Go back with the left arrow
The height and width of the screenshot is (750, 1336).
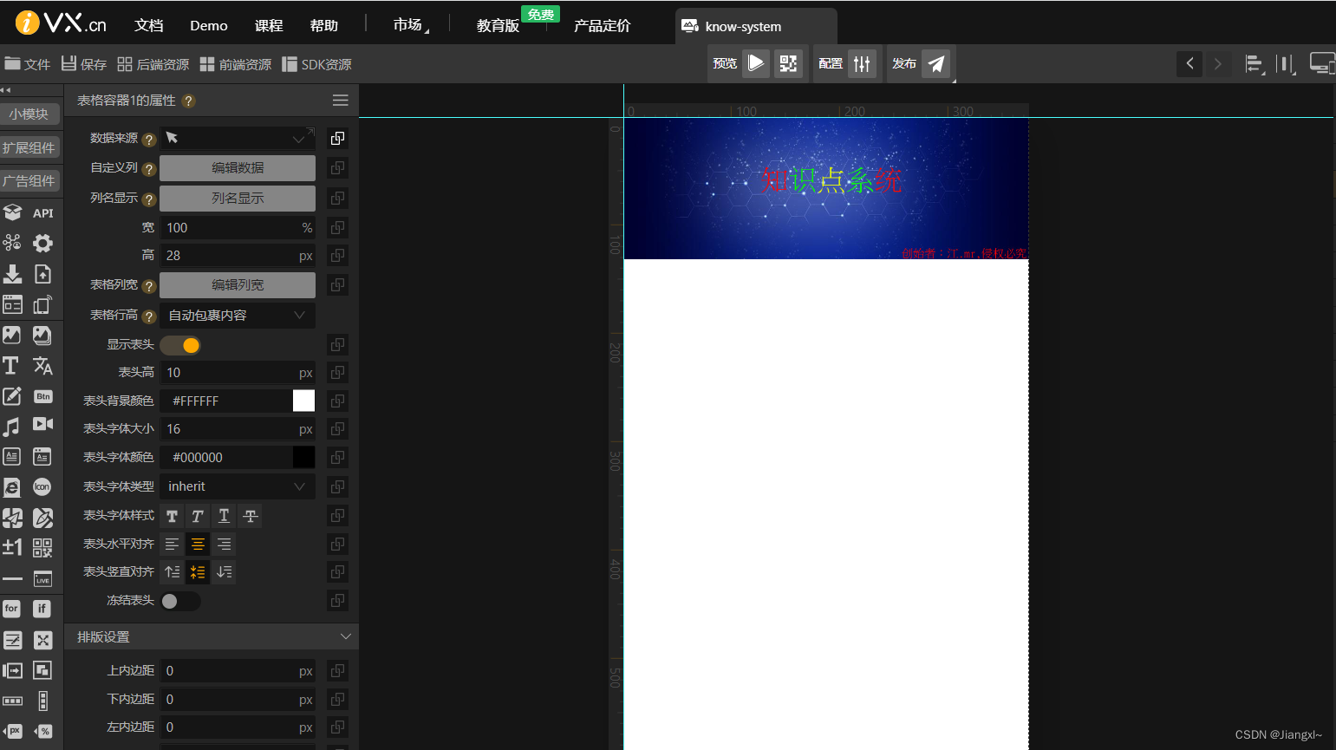pos(1189,63)
